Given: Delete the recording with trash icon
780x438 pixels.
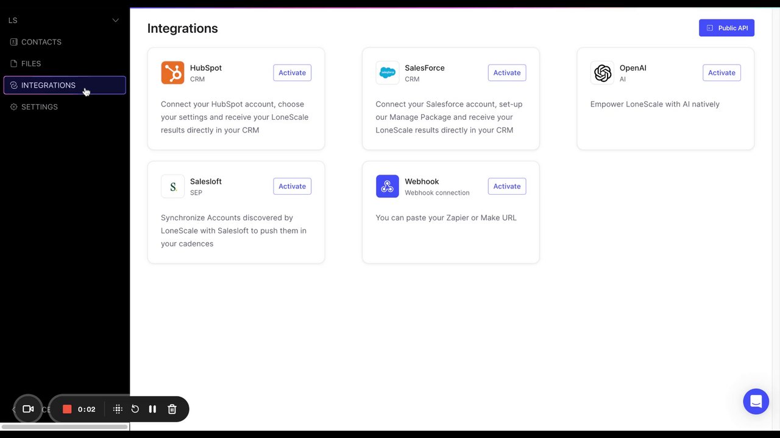Looking at the screenshot, I should tap(172, 409).
